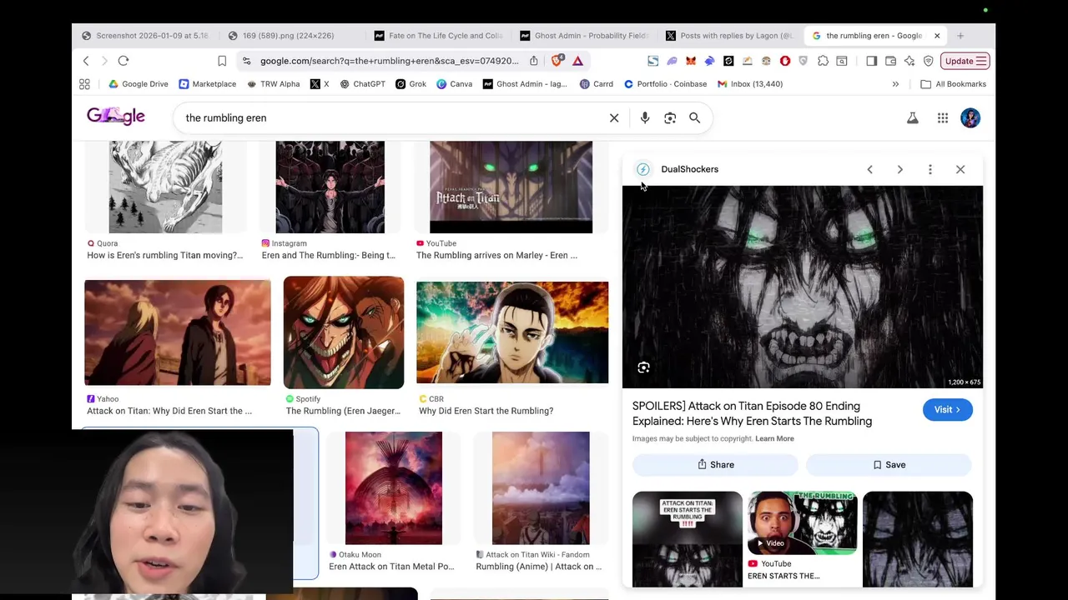Switch to Posts with replies by Lagon tab
This screenshot has width=1068, height=600.
point(729,36)
